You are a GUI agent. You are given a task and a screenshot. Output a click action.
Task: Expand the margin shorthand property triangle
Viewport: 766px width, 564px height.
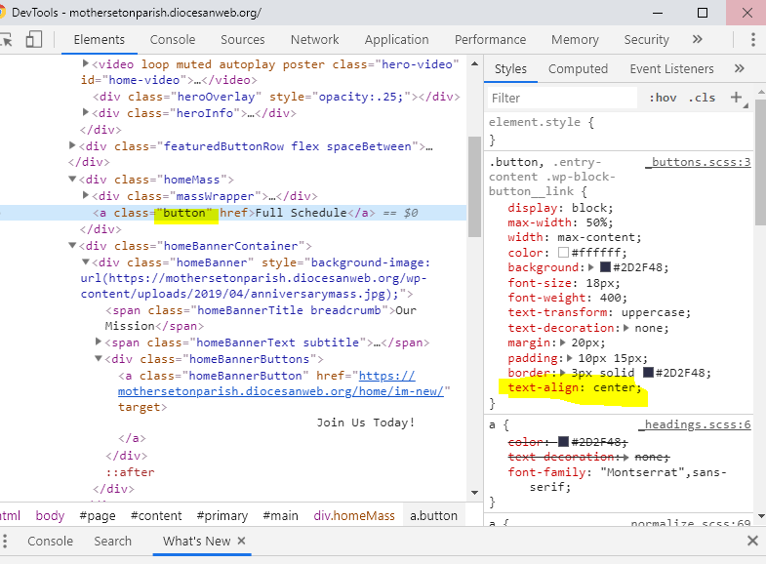565,343
